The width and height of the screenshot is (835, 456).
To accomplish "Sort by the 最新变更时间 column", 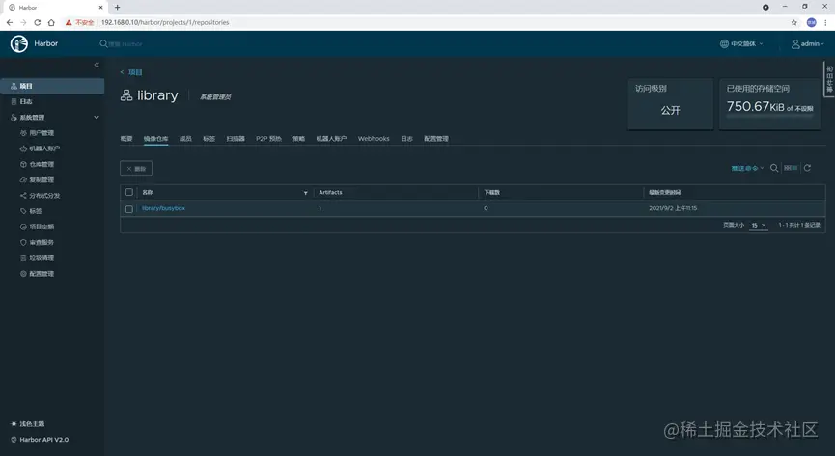I will (x=664, y=192).
